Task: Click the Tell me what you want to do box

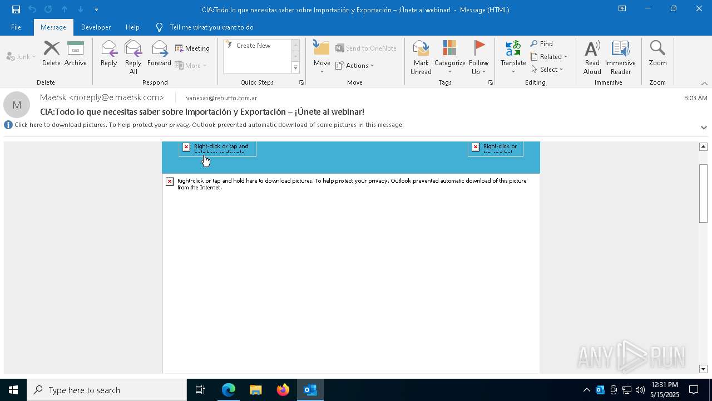Action: (x=211, y=27)
